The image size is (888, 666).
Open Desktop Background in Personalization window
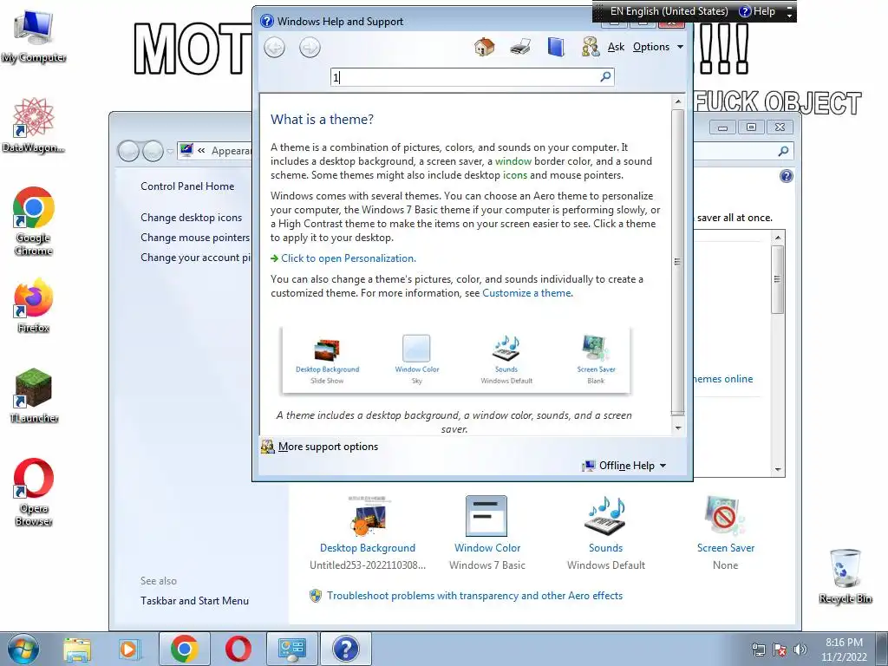[368, 532]
